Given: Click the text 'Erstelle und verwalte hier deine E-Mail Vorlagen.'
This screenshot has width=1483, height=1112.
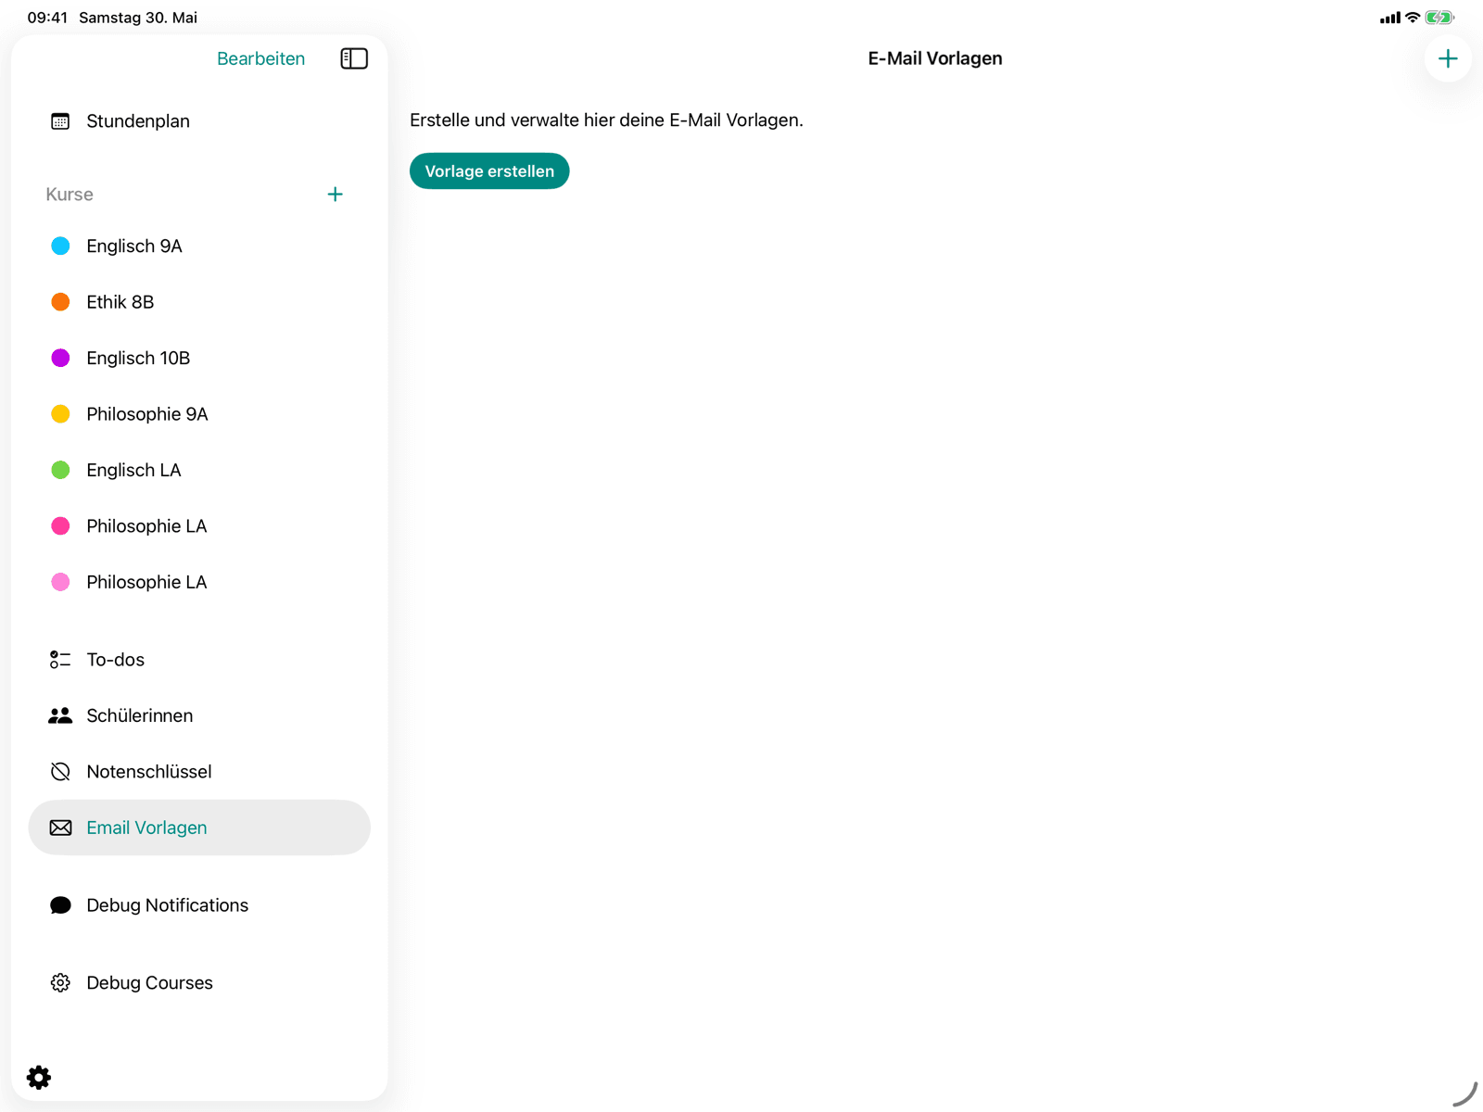Looking at the screenshot, I should tap(606, 120).
